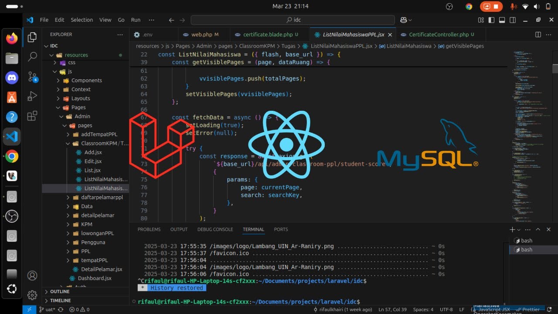The image size is (558, 314).
Task: Switch to the PROBLEMS panel tab
Action: click(x=149, y=229)
